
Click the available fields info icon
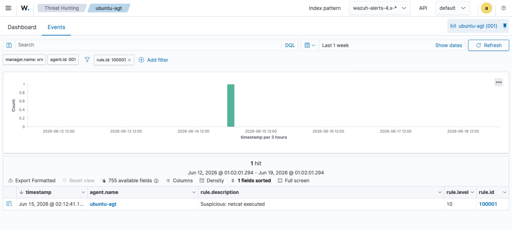[156, 181]
